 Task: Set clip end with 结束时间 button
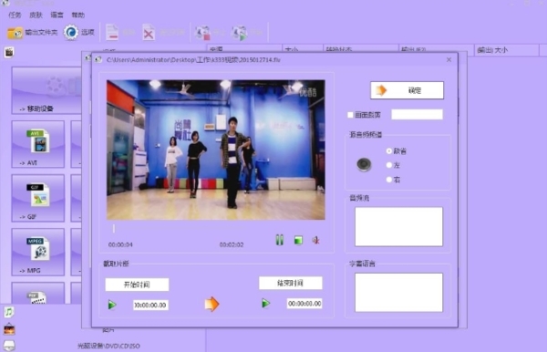click(291, 283)
